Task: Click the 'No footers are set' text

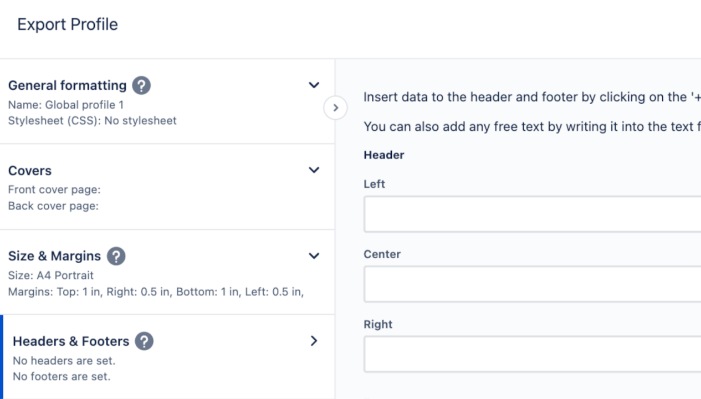Action: [x=62, y=376]
